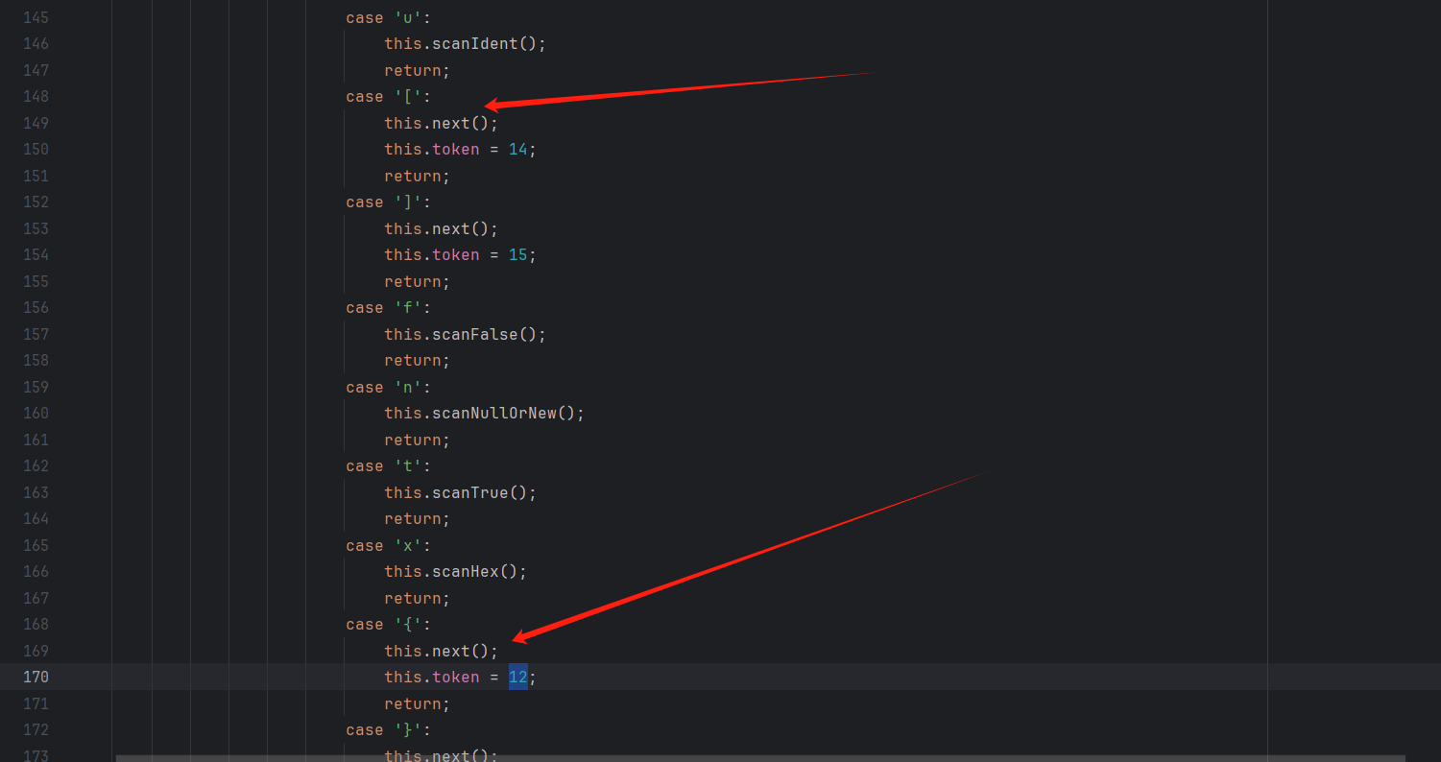Click gutter line number 162
1441x762 pixels.
point(36,465)
